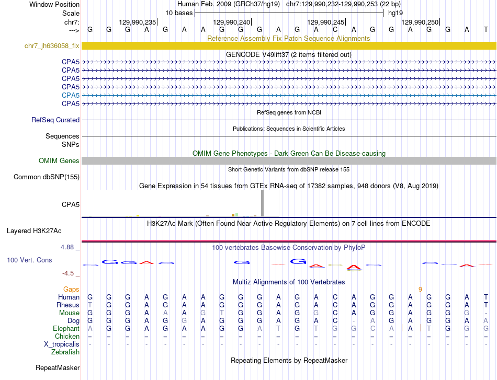Click the chr7:129,990,232-129,990,253 (22 bp) position text
Image resolution: width=497 pixels, height=380 pixels.
click(x=343, y=4)
